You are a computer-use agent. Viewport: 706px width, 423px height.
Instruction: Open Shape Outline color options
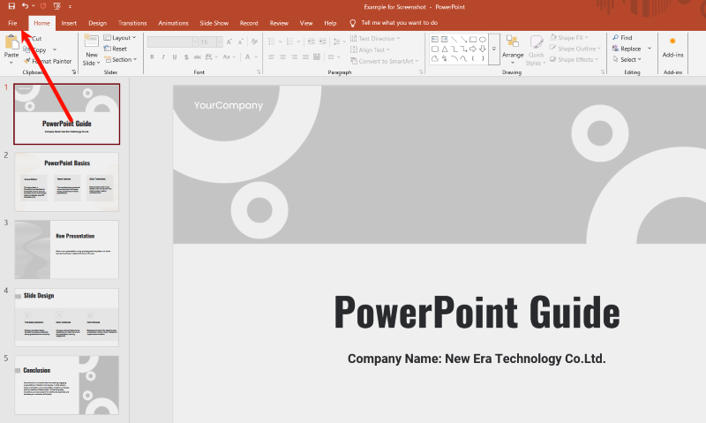[575, 49]
